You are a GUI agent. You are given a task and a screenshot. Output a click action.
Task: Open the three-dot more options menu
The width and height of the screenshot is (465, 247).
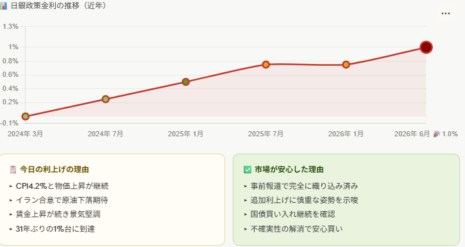pyautogui.click(x=446, y=13)
